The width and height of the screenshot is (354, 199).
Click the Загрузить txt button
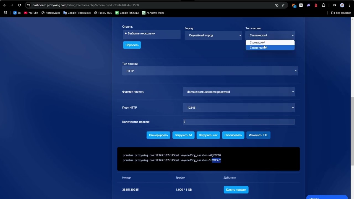(x=183, y=135)
